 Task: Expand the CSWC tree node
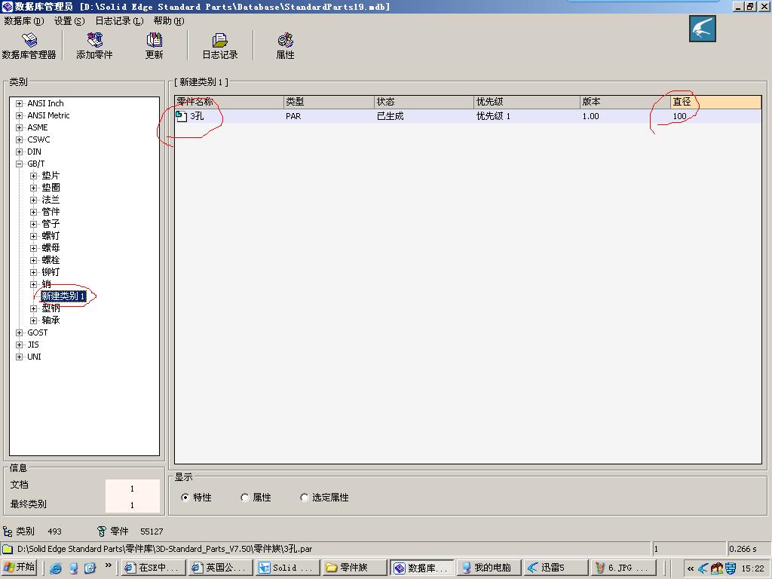[x=19, y=139]
